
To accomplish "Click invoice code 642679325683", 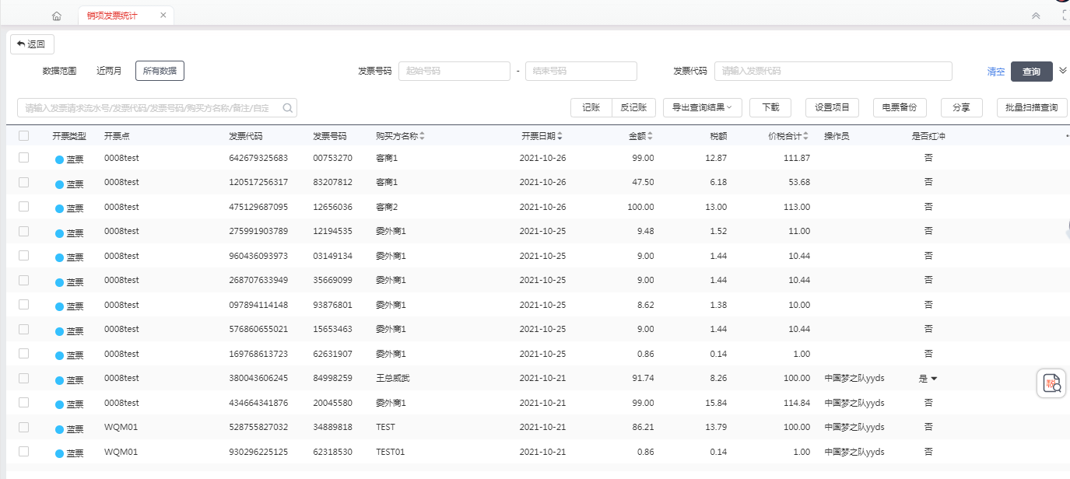I will [x=258, y=158].
